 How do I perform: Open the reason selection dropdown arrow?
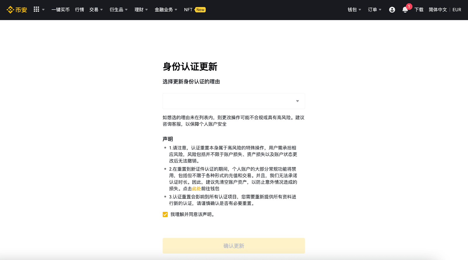[x=297, y=101]
